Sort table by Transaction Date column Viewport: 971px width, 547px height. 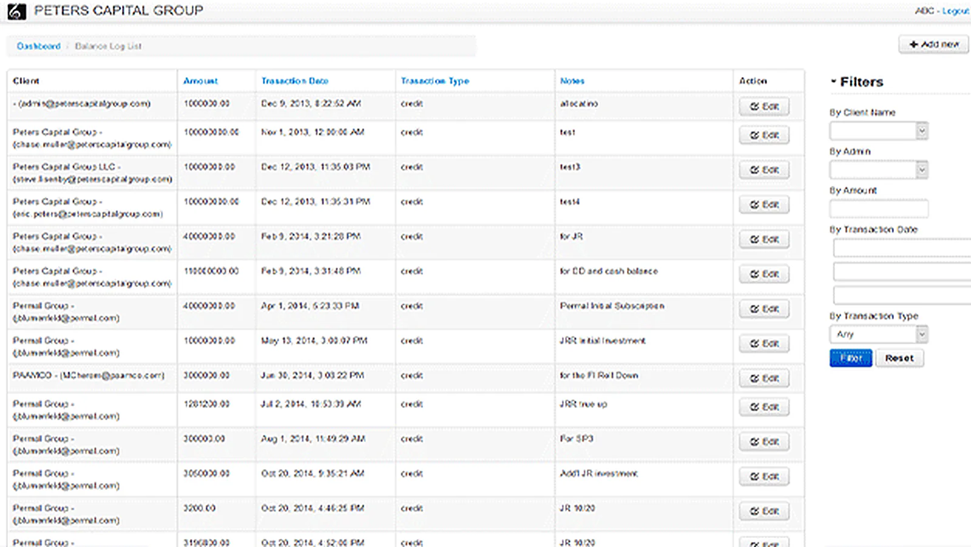pos(294,81)
